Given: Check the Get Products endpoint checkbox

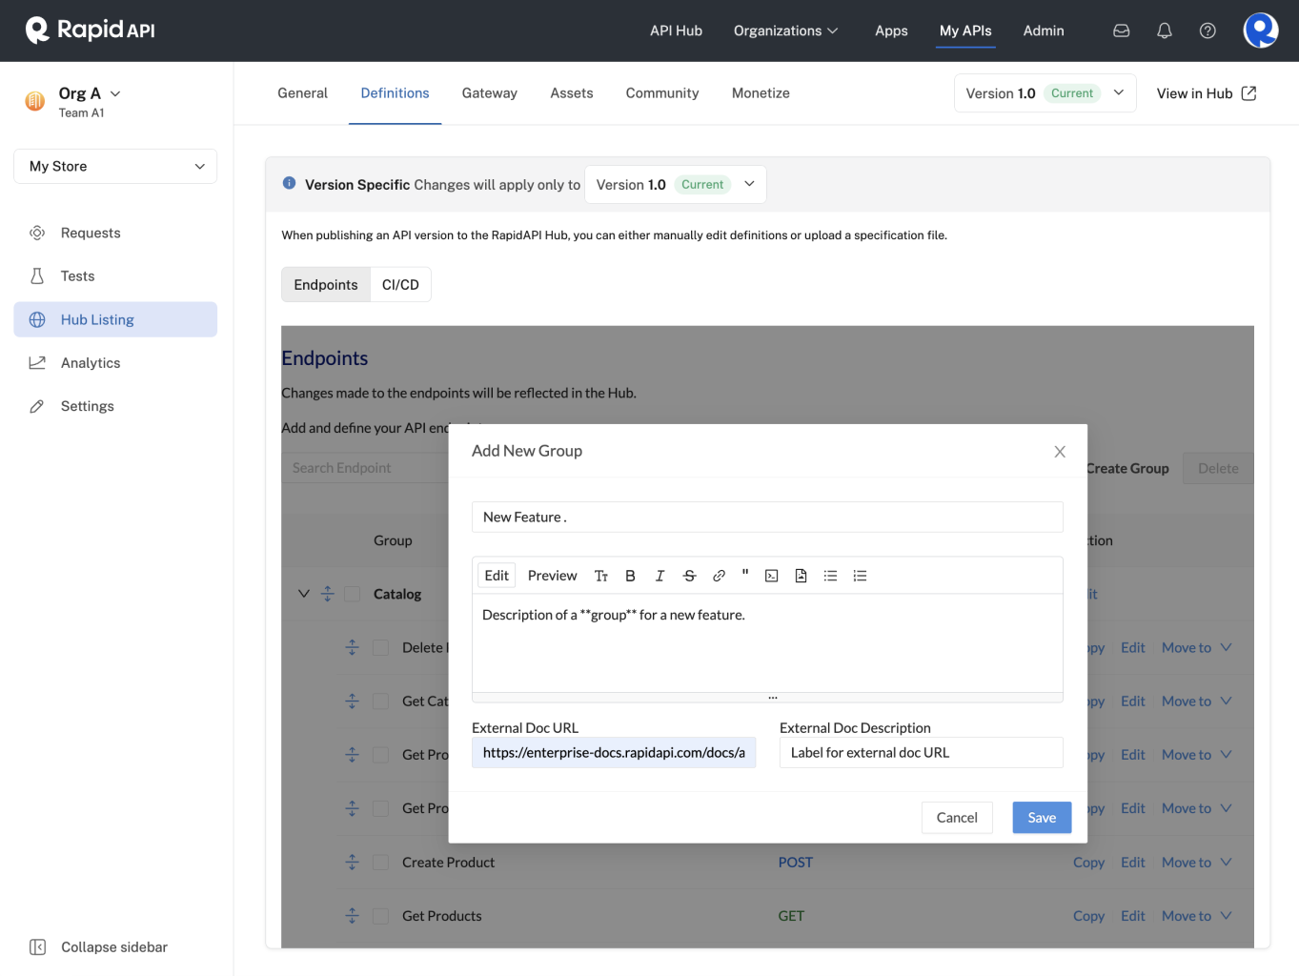Looking at the screenshot, I should (x=380, y=916).
